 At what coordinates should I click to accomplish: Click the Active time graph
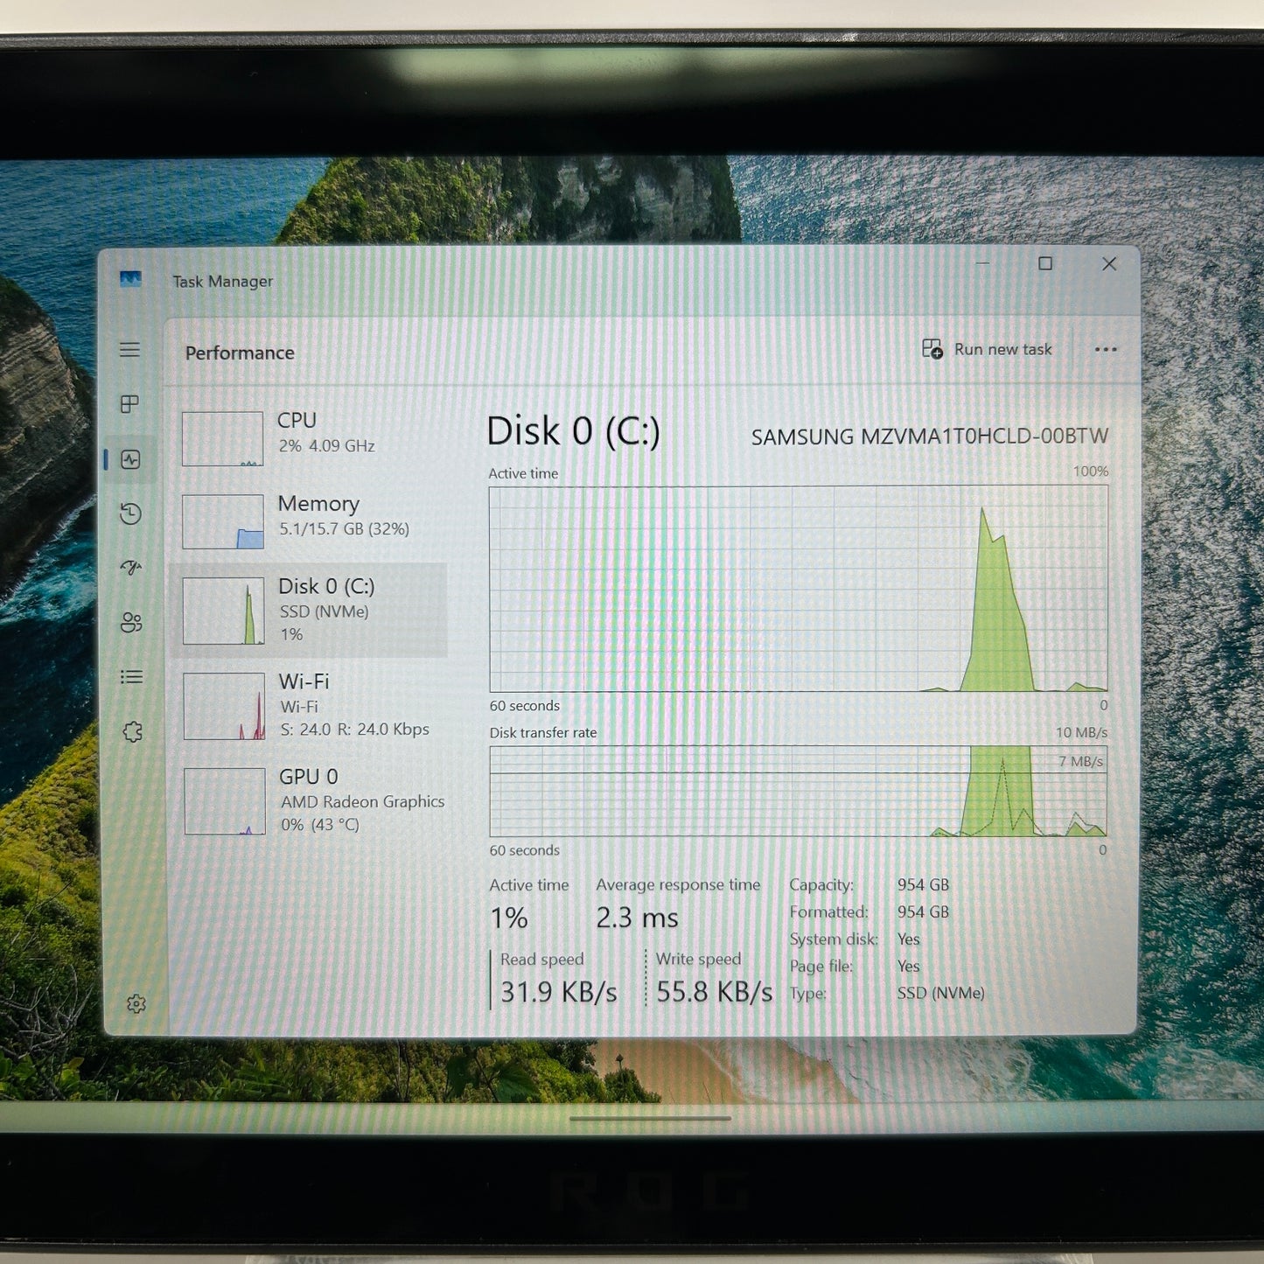coord(799,589)
